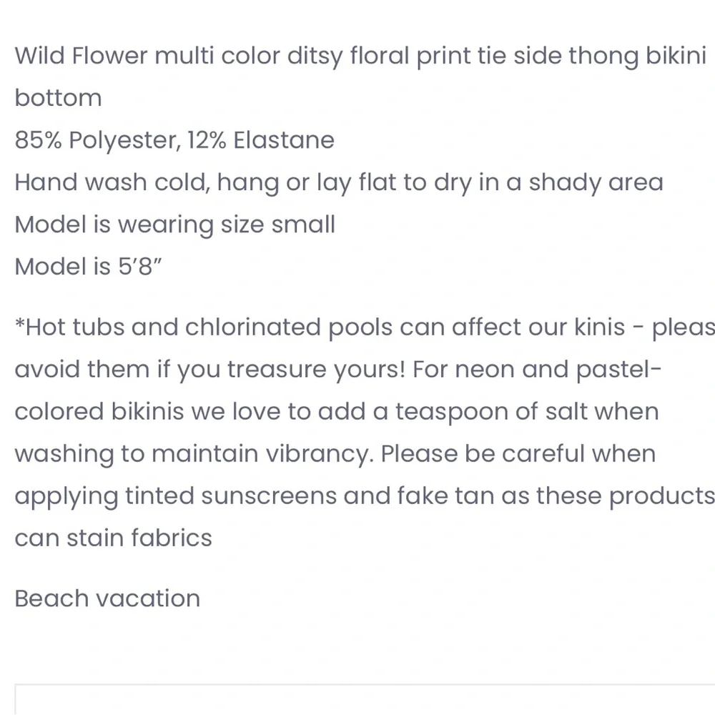Click the "can stain fabrics" line
This screenshot has width=715, height=715.
pos(114,538)
